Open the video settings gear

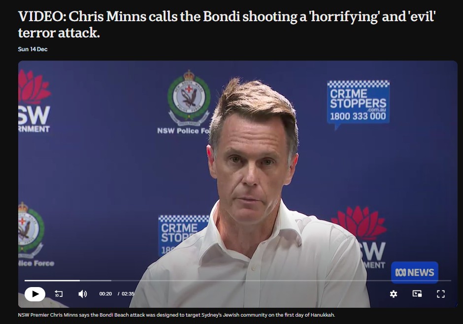click(x=394, y=294)
